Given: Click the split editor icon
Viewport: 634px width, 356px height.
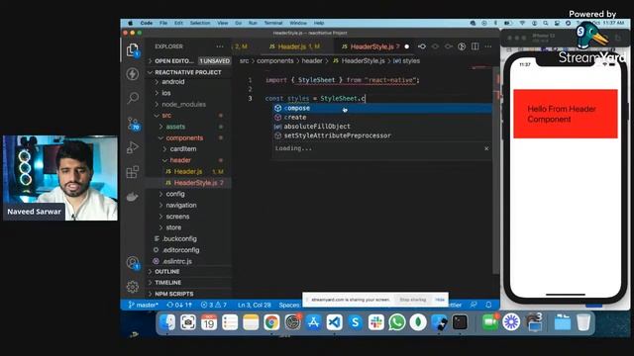Looking at the screenshot, I should (475, 46).
